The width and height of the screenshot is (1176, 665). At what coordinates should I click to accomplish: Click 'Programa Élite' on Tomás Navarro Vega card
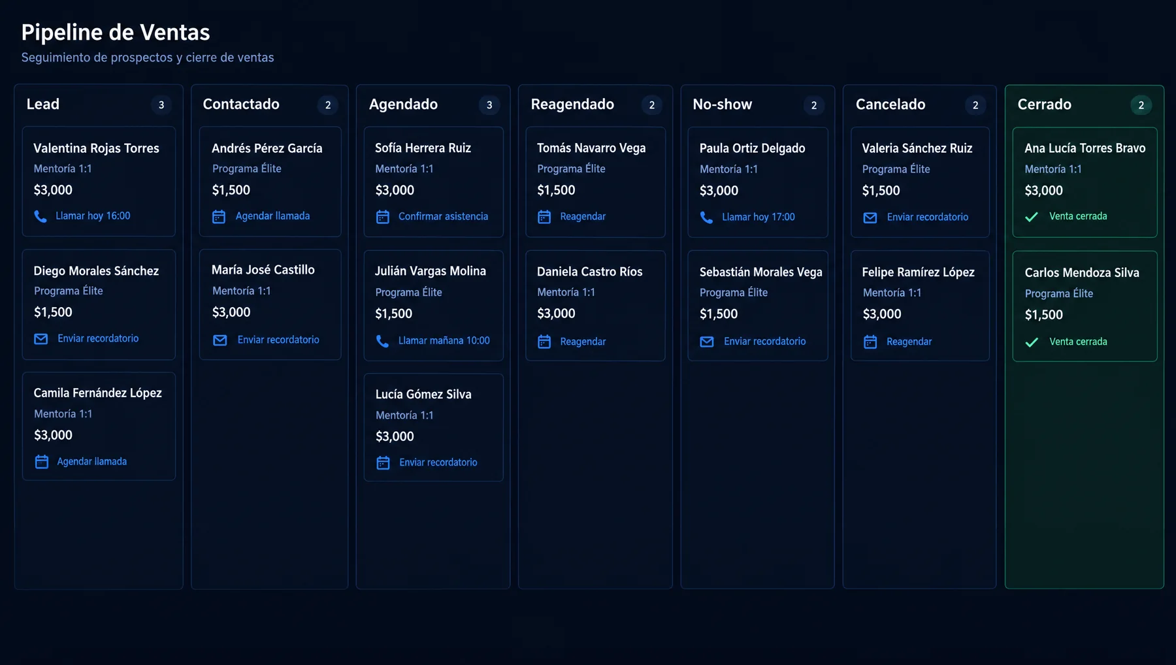571,169
